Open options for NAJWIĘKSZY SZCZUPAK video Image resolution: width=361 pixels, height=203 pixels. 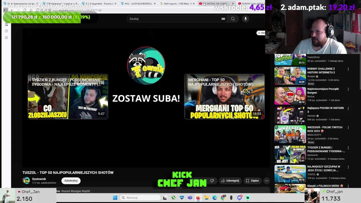348,167
